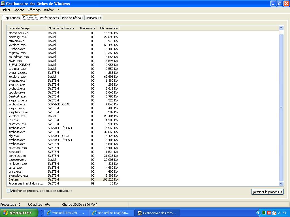Open the Mise en réseau tab

(x=72, y=18)
